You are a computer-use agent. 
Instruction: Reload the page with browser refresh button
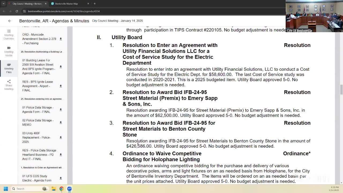[x=17, y=11]
